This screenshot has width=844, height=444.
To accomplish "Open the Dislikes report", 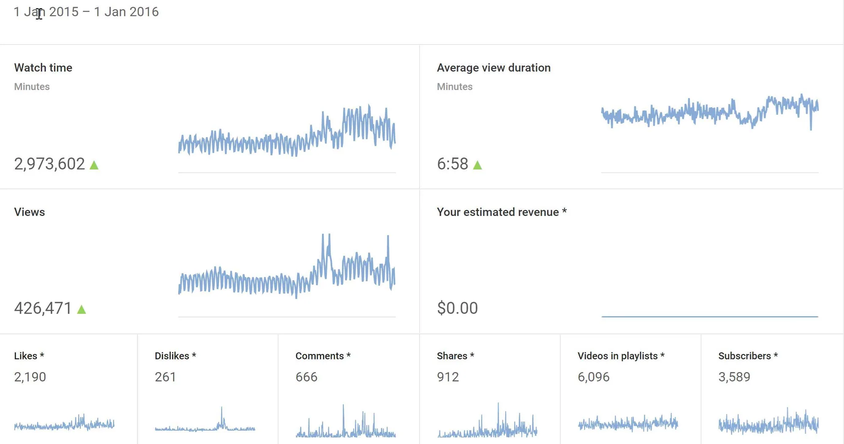I will pos(175,356).
